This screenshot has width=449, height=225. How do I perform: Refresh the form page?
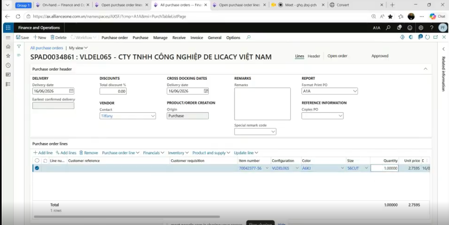(x=427, y=37)
